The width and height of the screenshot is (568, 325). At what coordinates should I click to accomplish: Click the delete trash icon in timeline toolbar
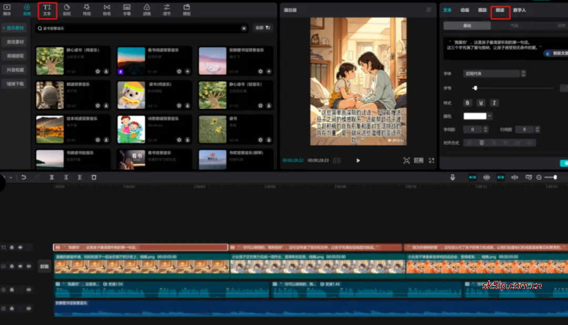[94, 177]
